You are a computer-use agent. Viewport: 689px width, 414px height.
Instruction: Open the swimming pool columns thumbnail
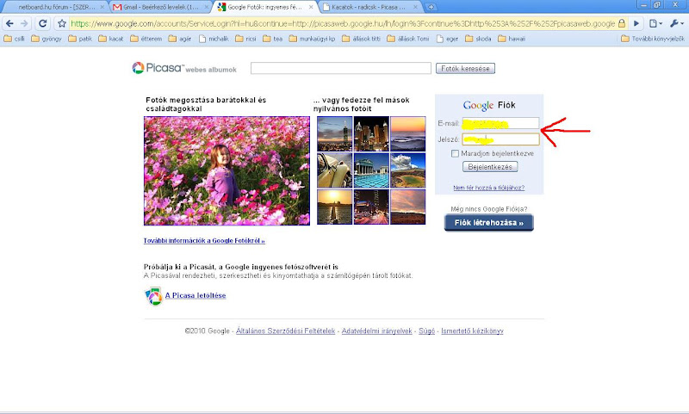[x=371, y=170]
